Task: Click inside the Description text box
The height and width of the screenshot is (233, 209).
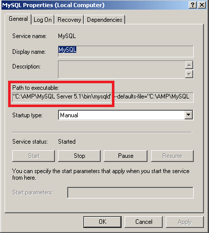Action: (122, 70)
